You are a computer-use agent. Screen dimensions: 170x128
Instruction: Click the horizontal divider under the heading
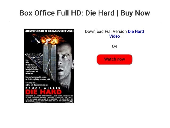[85, 22]
